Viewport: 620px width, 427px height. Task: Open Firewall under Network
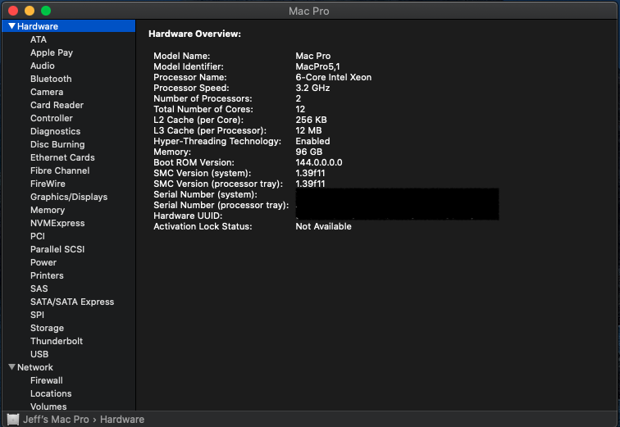coord(46,380)
